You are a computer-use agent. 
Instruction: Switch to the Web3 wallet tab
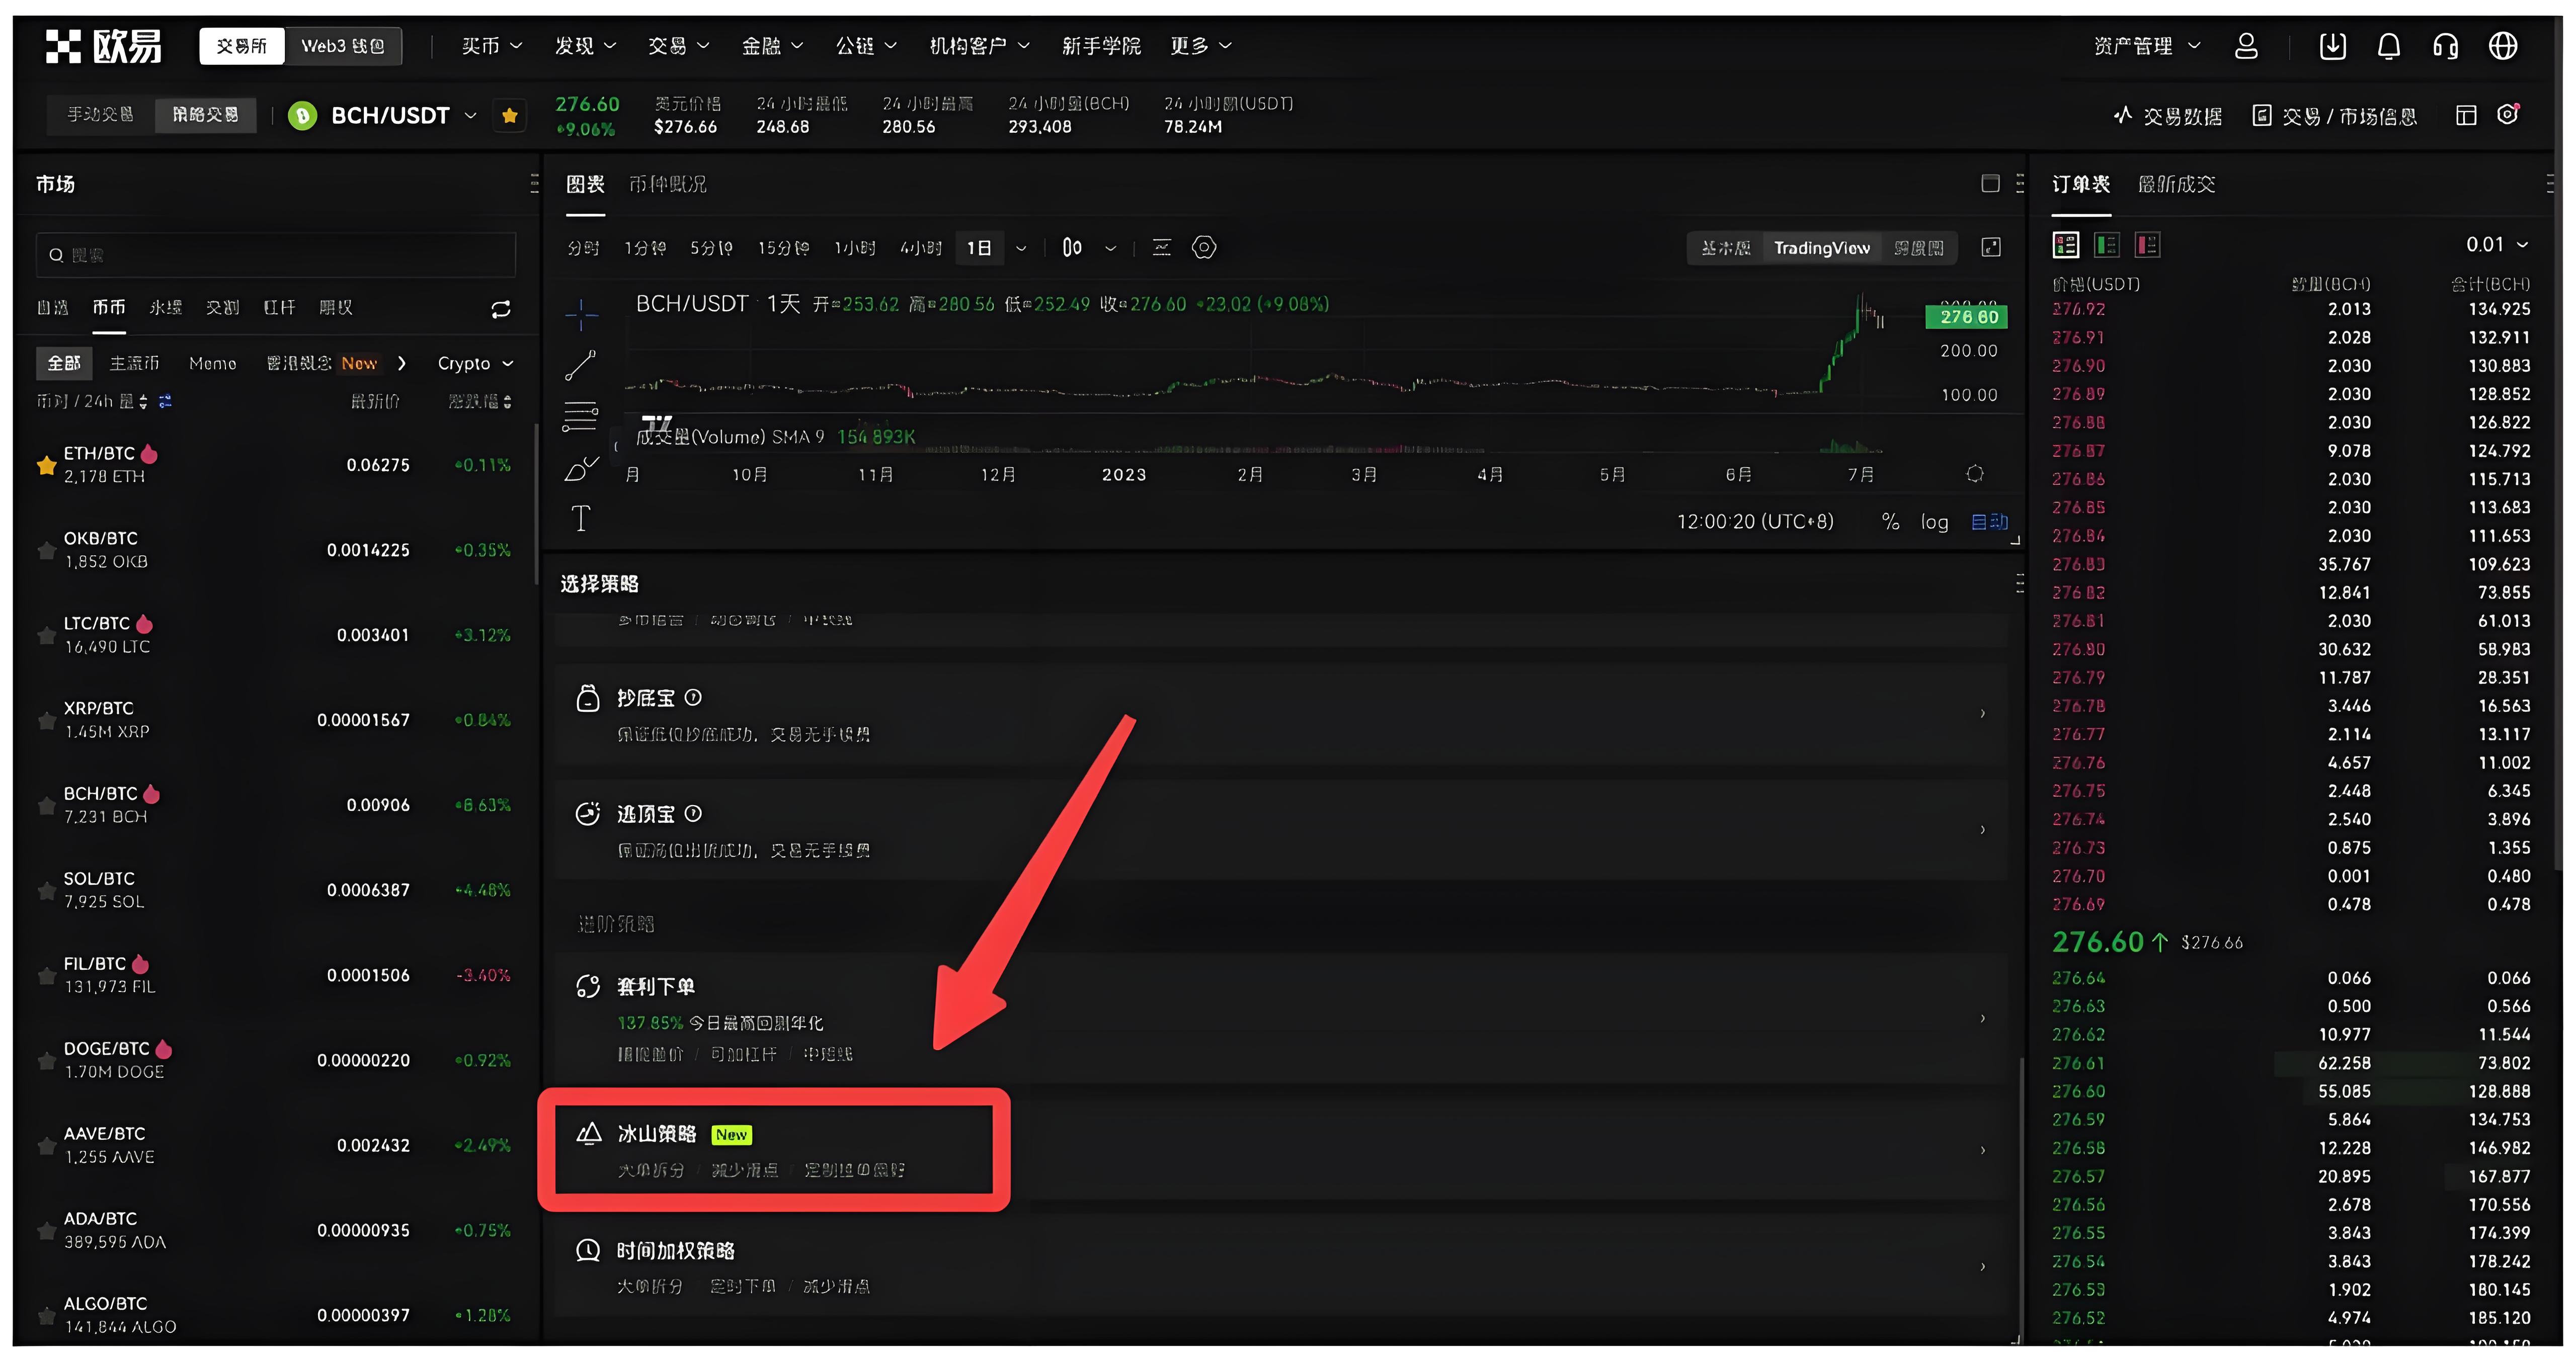(x=343, y=46)
